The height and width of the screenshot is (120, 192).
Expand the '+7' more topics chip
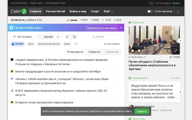76,44
